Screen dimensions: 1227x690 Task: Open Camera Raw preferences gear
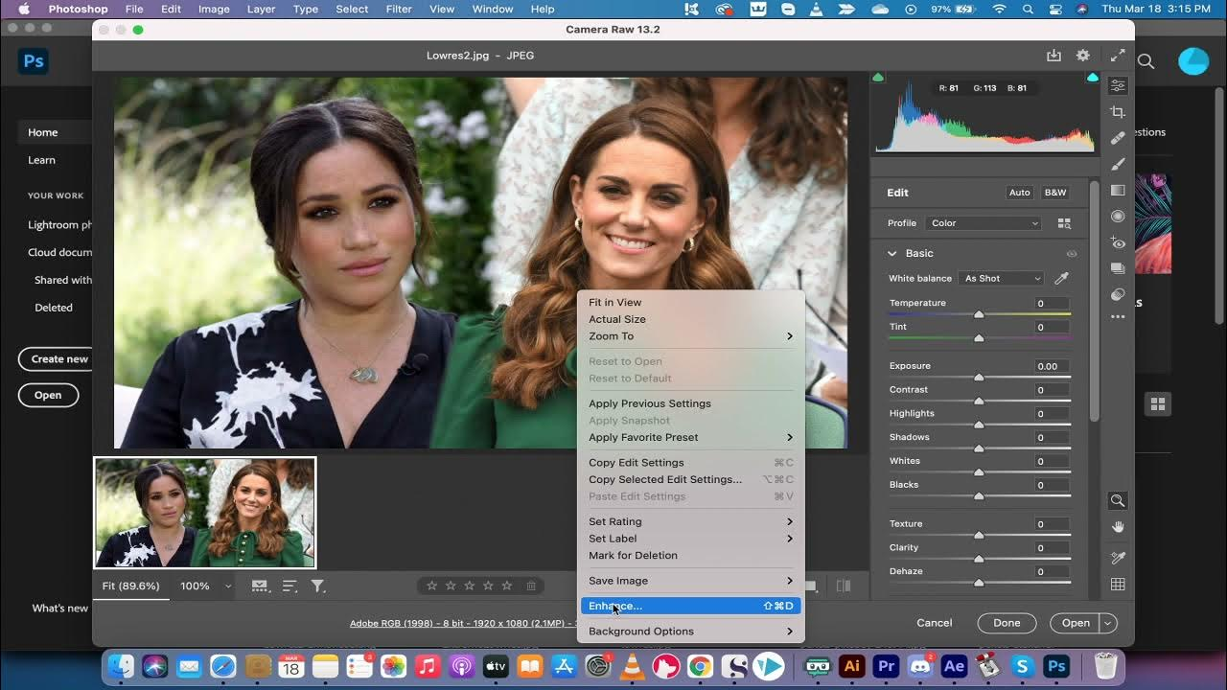point(1083,56)
